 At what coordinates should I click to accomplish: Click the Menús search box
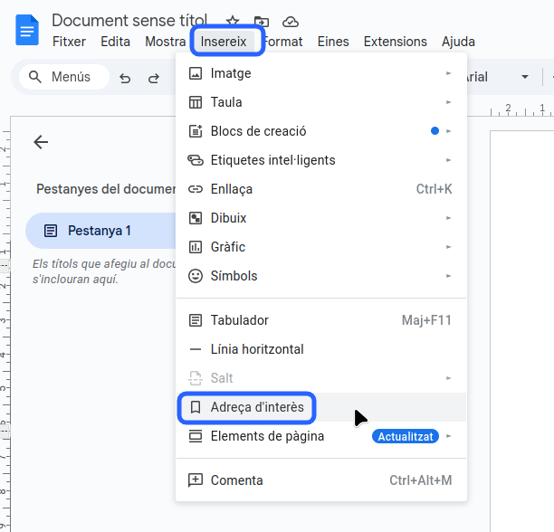[x=63, y=78]
